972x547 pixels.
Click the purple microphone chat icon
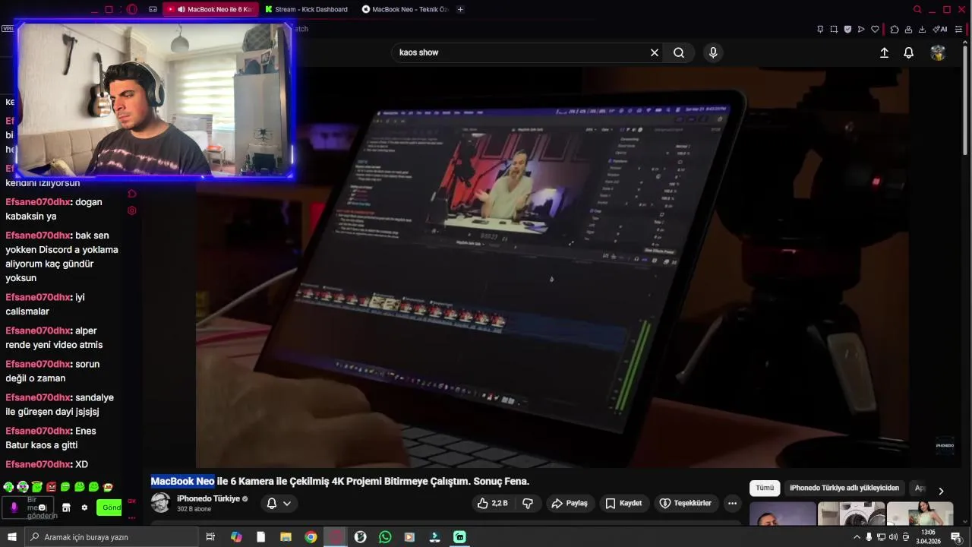14,507
